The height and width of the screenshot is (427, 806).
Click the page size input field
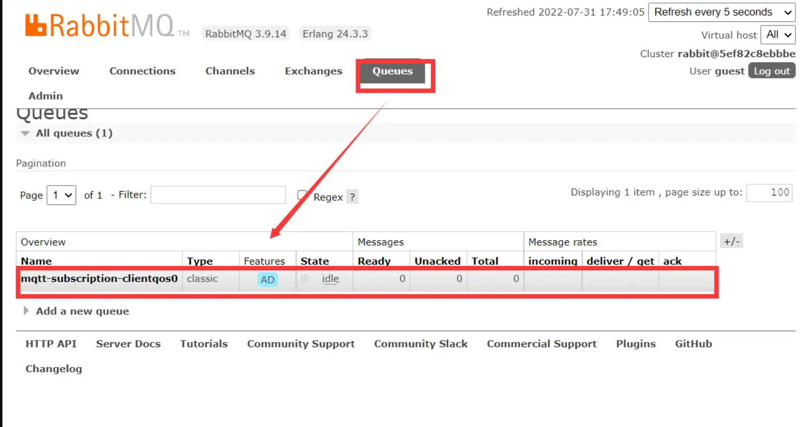tap(769, 192)
